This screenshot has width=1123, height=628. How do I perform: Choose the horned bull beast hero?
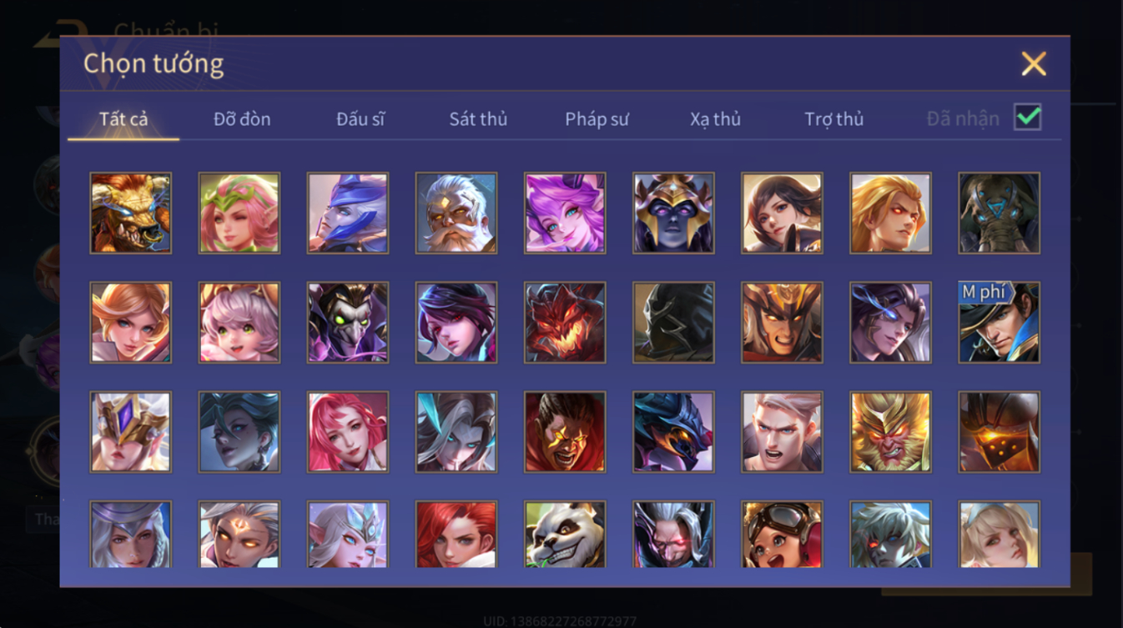tap(131, 213)
